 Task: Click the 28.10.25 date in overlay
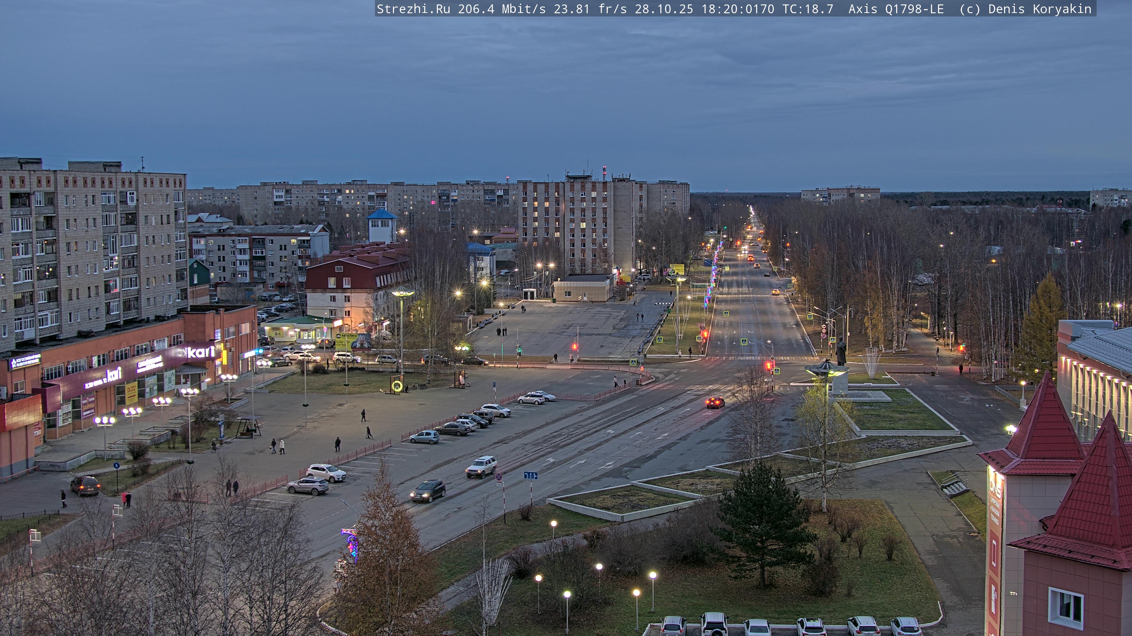point(664,9)
